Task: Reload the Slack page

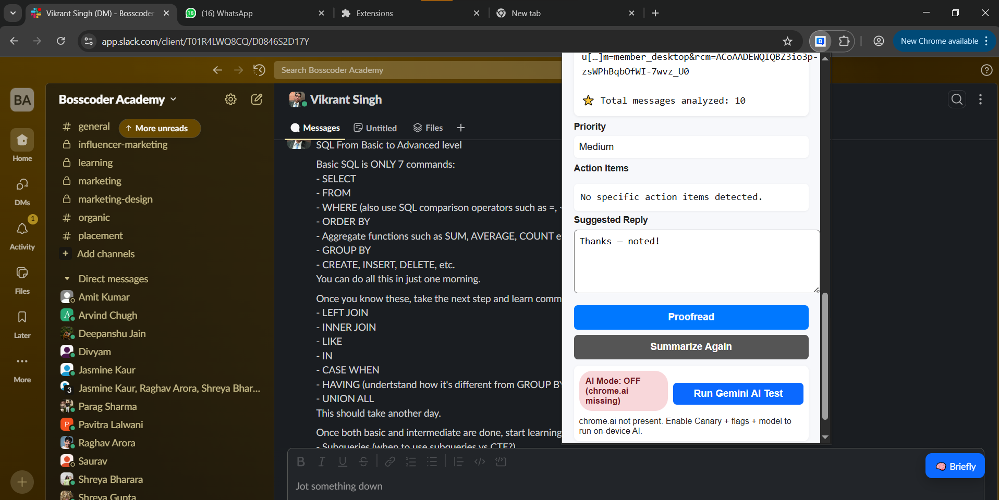Action: 60,41
